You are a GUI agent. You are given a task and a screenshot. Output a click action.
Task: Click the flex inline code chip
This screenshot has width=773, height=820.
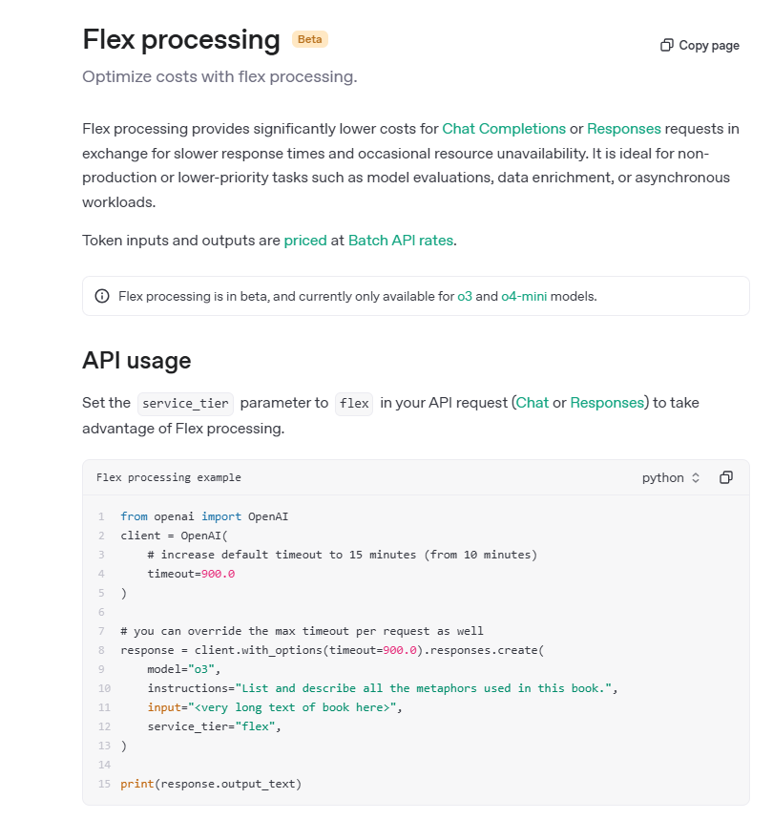click(353, 403)
